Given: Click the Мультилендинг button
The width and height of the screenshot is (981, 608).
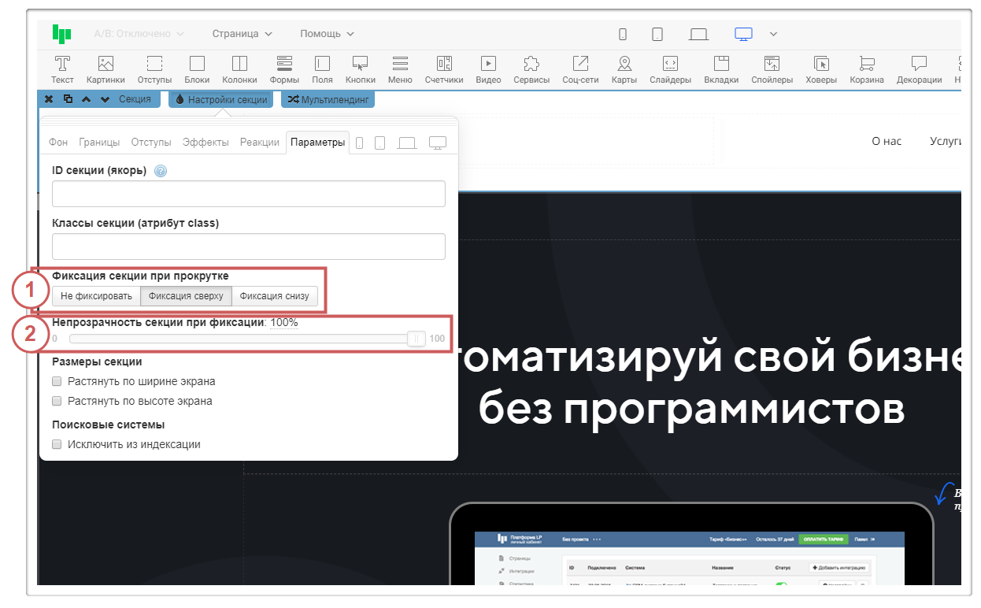Looking at the screenshot, I should [x=328, y=99].
